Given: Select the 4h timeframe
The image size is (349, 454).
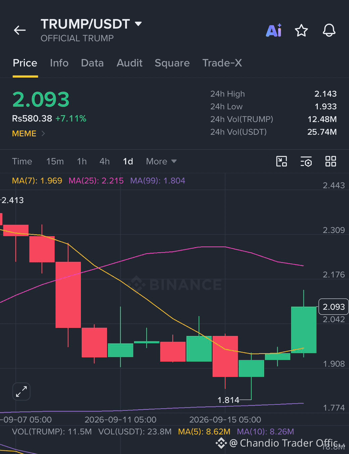Looking at the screenshot, I should (105, 161).
